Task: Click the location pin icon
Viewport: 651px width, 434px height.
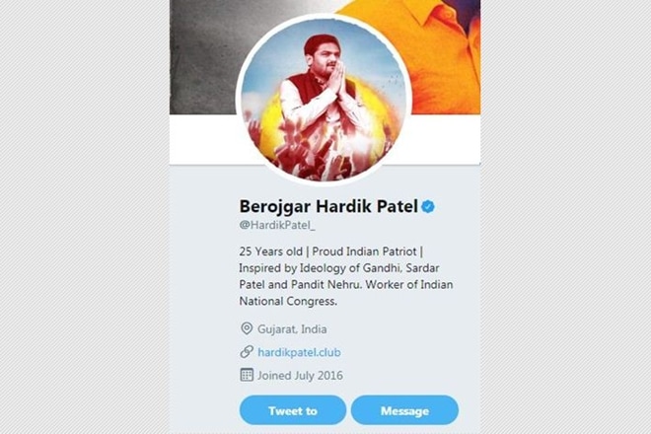Action: [x=247, y=328]
